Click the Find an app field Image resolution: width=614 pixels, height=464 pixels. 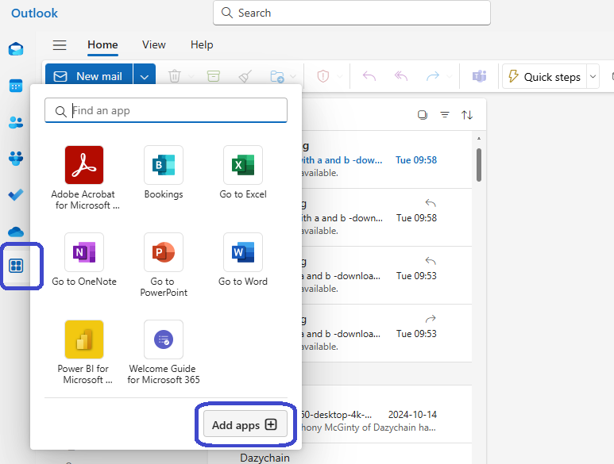(175, 111)
